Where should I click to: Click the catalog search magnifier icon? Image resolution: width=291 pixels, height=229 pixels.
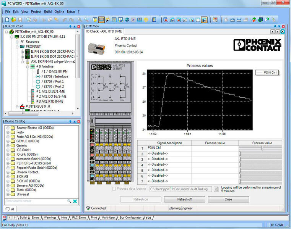(69, 201)
